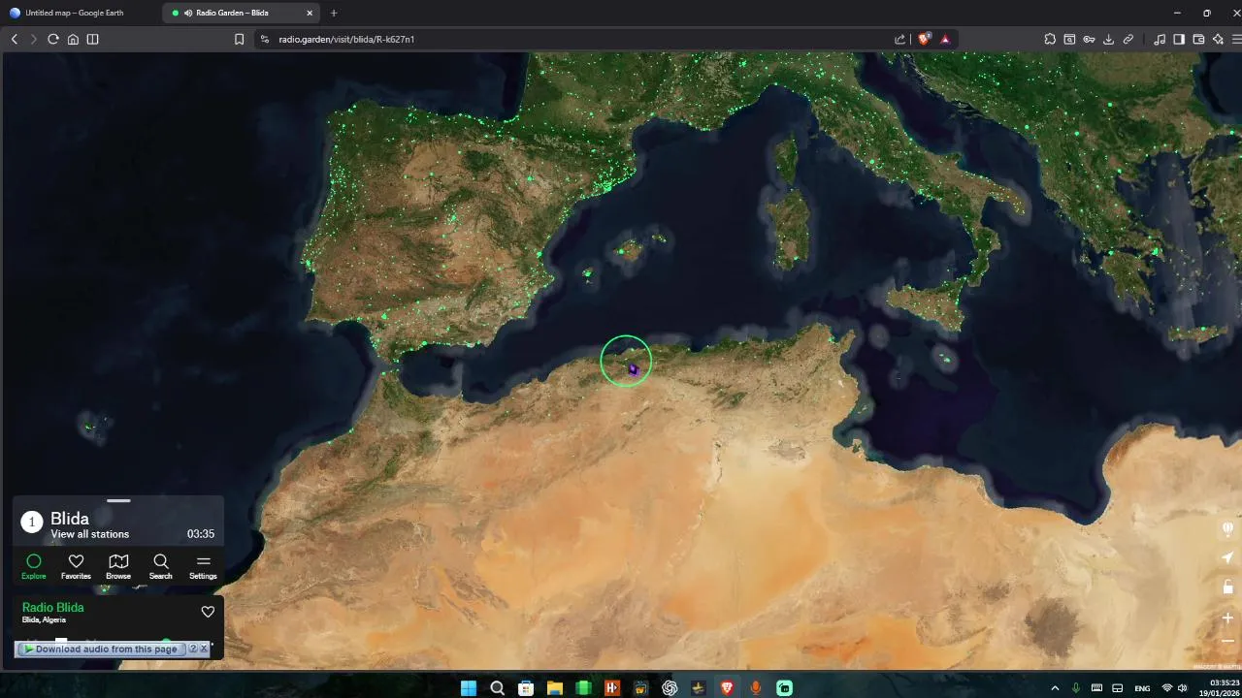
Task: Show hidden system tray icons
Action: tap(1055, 688)
